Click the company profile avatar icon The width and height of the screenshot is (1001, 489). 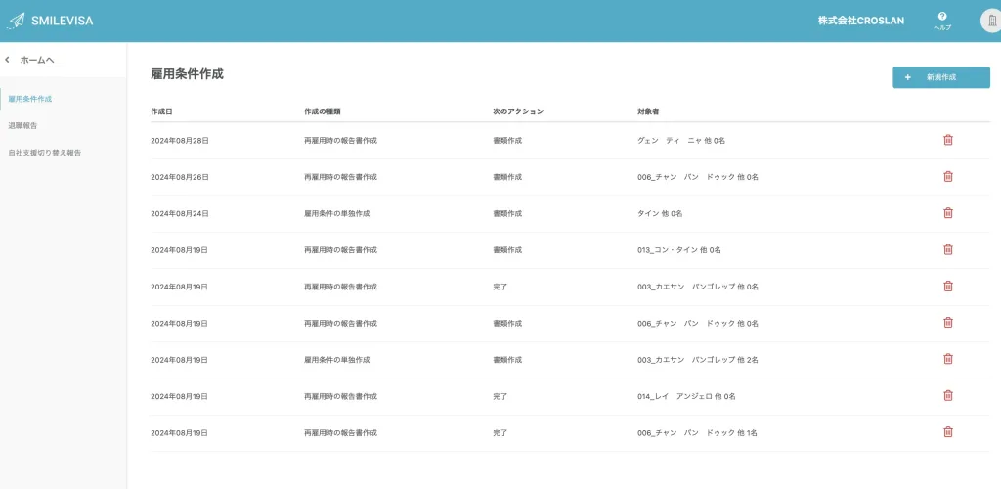tap(989, 21)
